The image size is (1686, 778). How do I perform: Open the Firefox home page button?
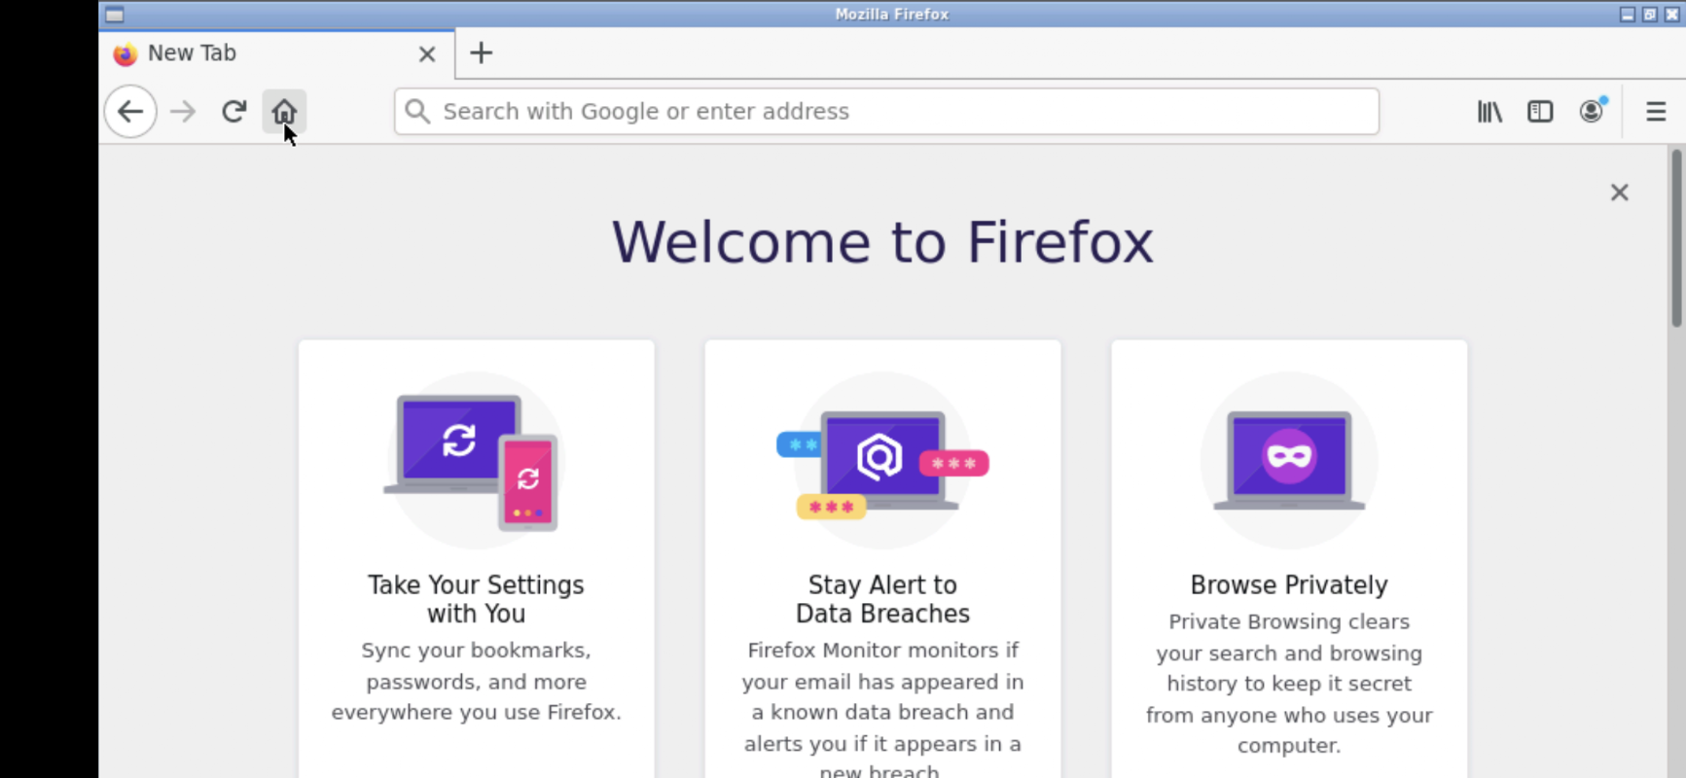pos(284,112)
